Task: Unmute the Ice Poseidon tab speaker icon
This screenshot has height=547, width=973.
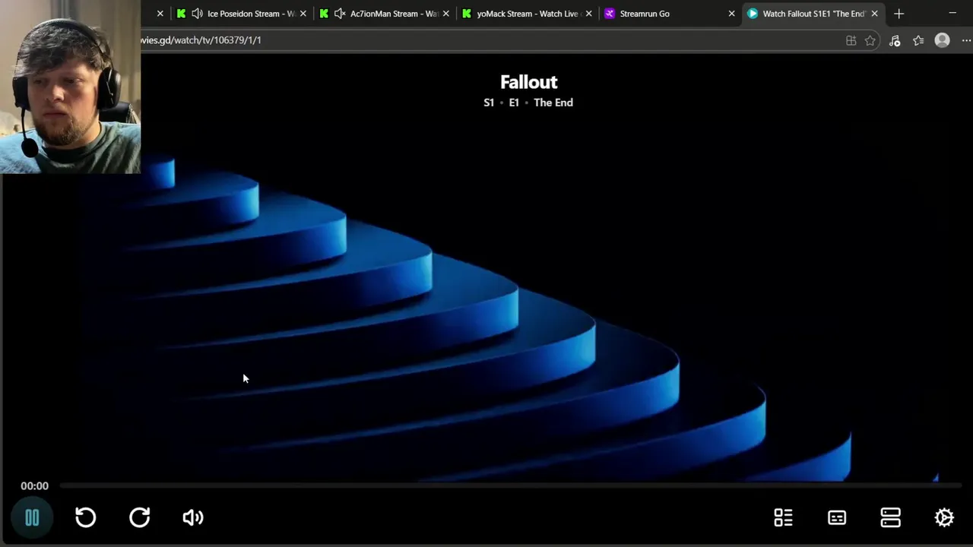Action: 197,14
